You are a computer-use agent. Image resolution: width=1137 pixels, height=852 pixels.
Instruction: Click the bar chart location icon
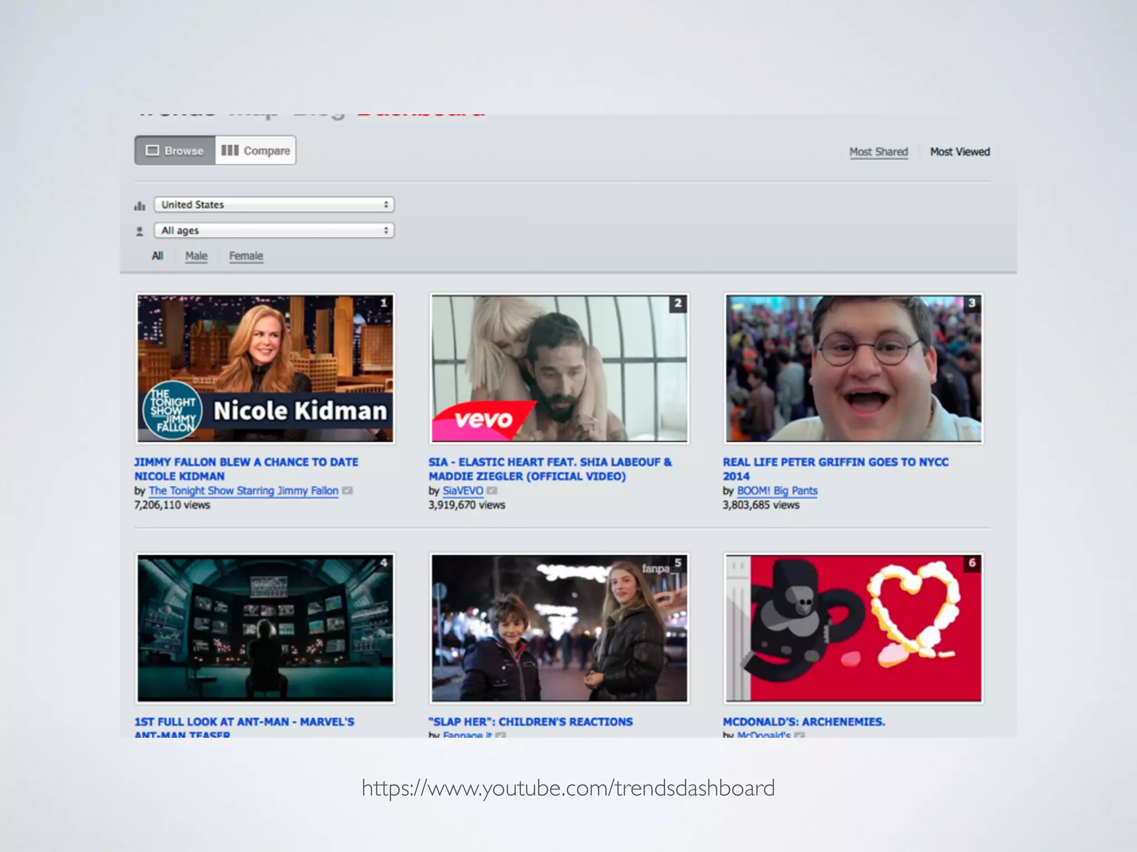click(x=140, y=206)
